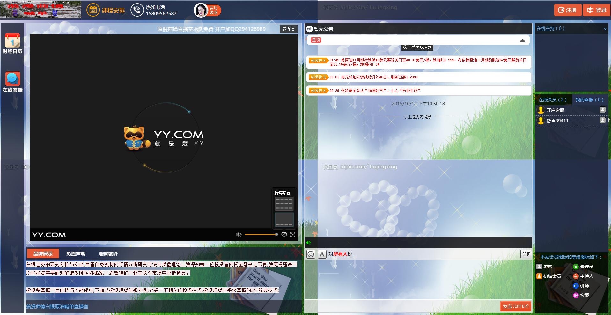The width and height of the screenshot is (611, 315).
Task: Switch to 在线会员 tab
Action: (553, 100)
